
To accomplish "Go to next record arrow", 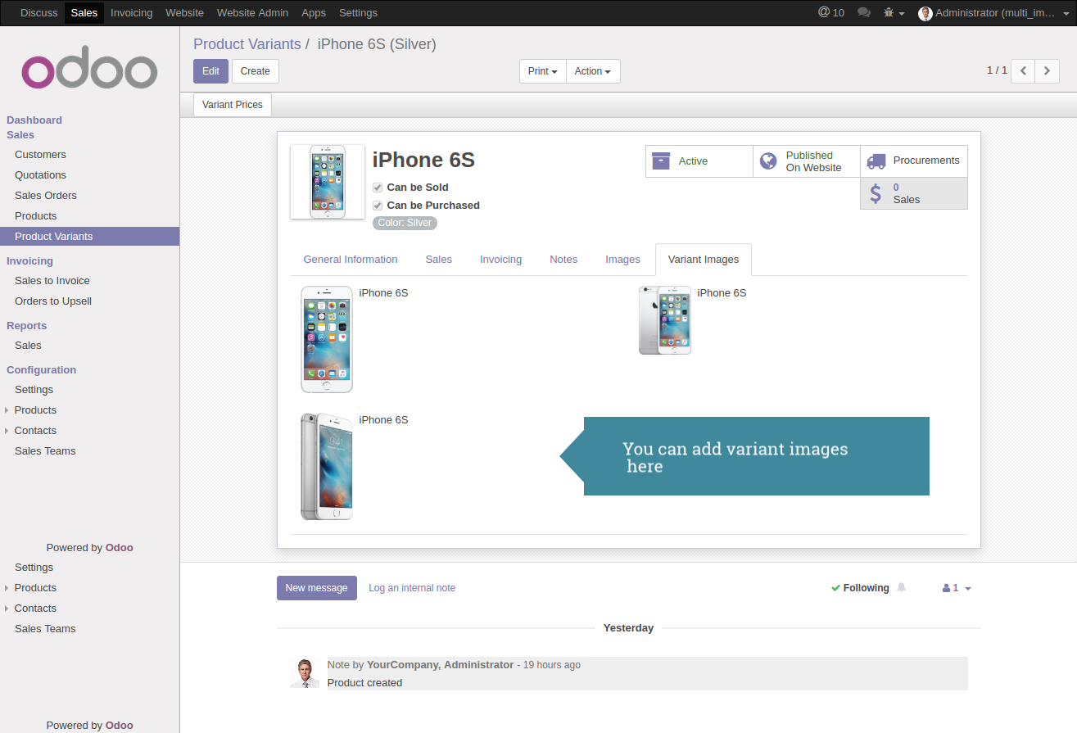I will point(1047,71).
